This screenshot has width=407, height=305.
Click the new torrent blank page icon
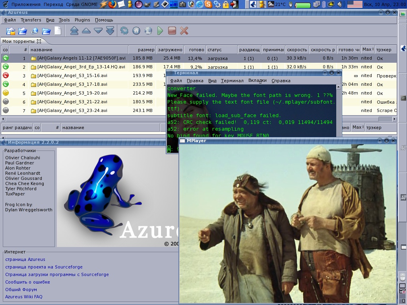58,31
